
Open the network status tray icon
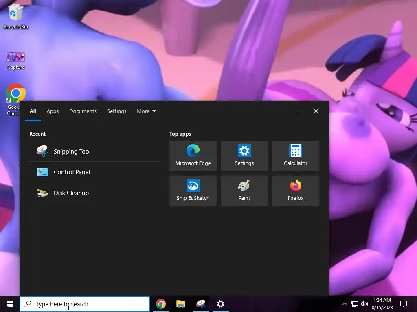(355, 304)
